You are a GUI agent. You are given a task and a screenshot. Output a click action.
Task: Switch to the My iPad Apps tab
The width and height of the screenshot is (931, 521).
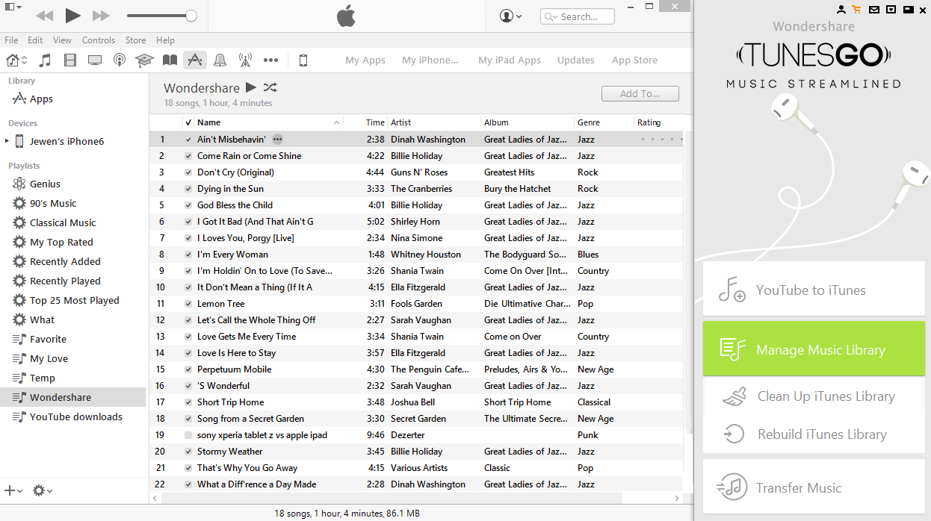click(510, 60)
